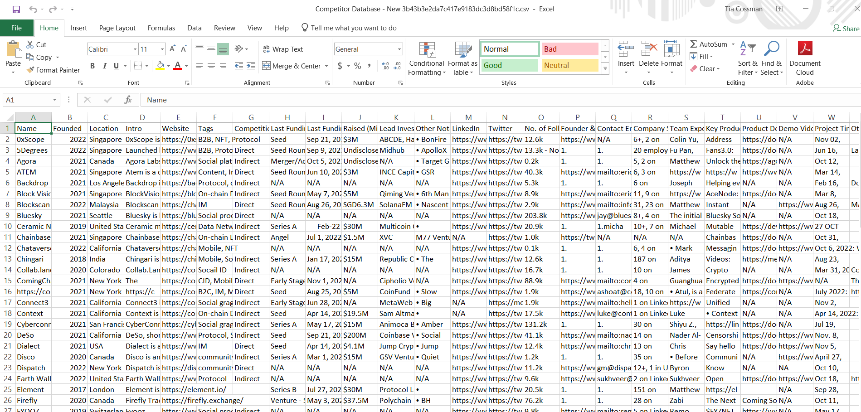Toggle align text right
861x412 pixels.
(x=223, y=66)
